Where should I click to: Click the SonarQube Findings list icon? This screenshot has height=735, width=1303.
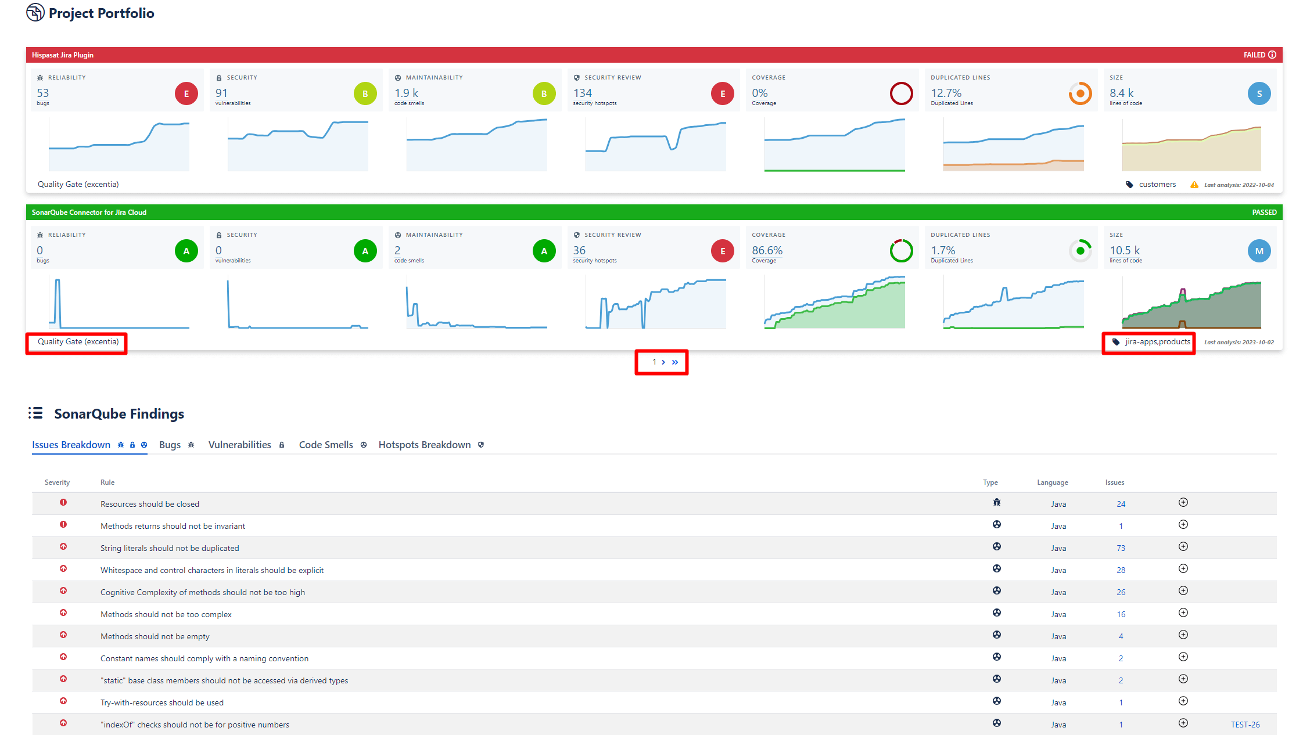(x=35, y=413)
